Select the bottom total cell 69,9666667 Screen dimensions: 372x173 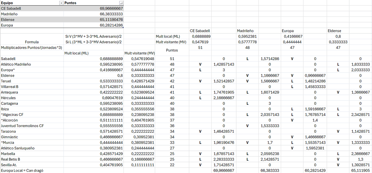point(224,171)
